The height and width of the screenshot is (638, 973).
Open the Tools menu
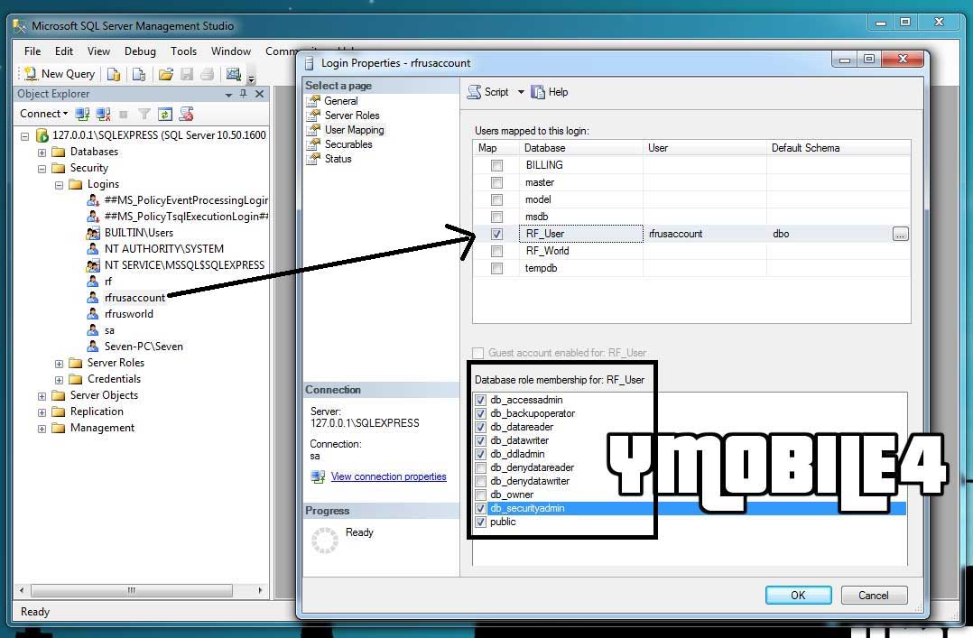pyautogui.click(x=184, y=51)
